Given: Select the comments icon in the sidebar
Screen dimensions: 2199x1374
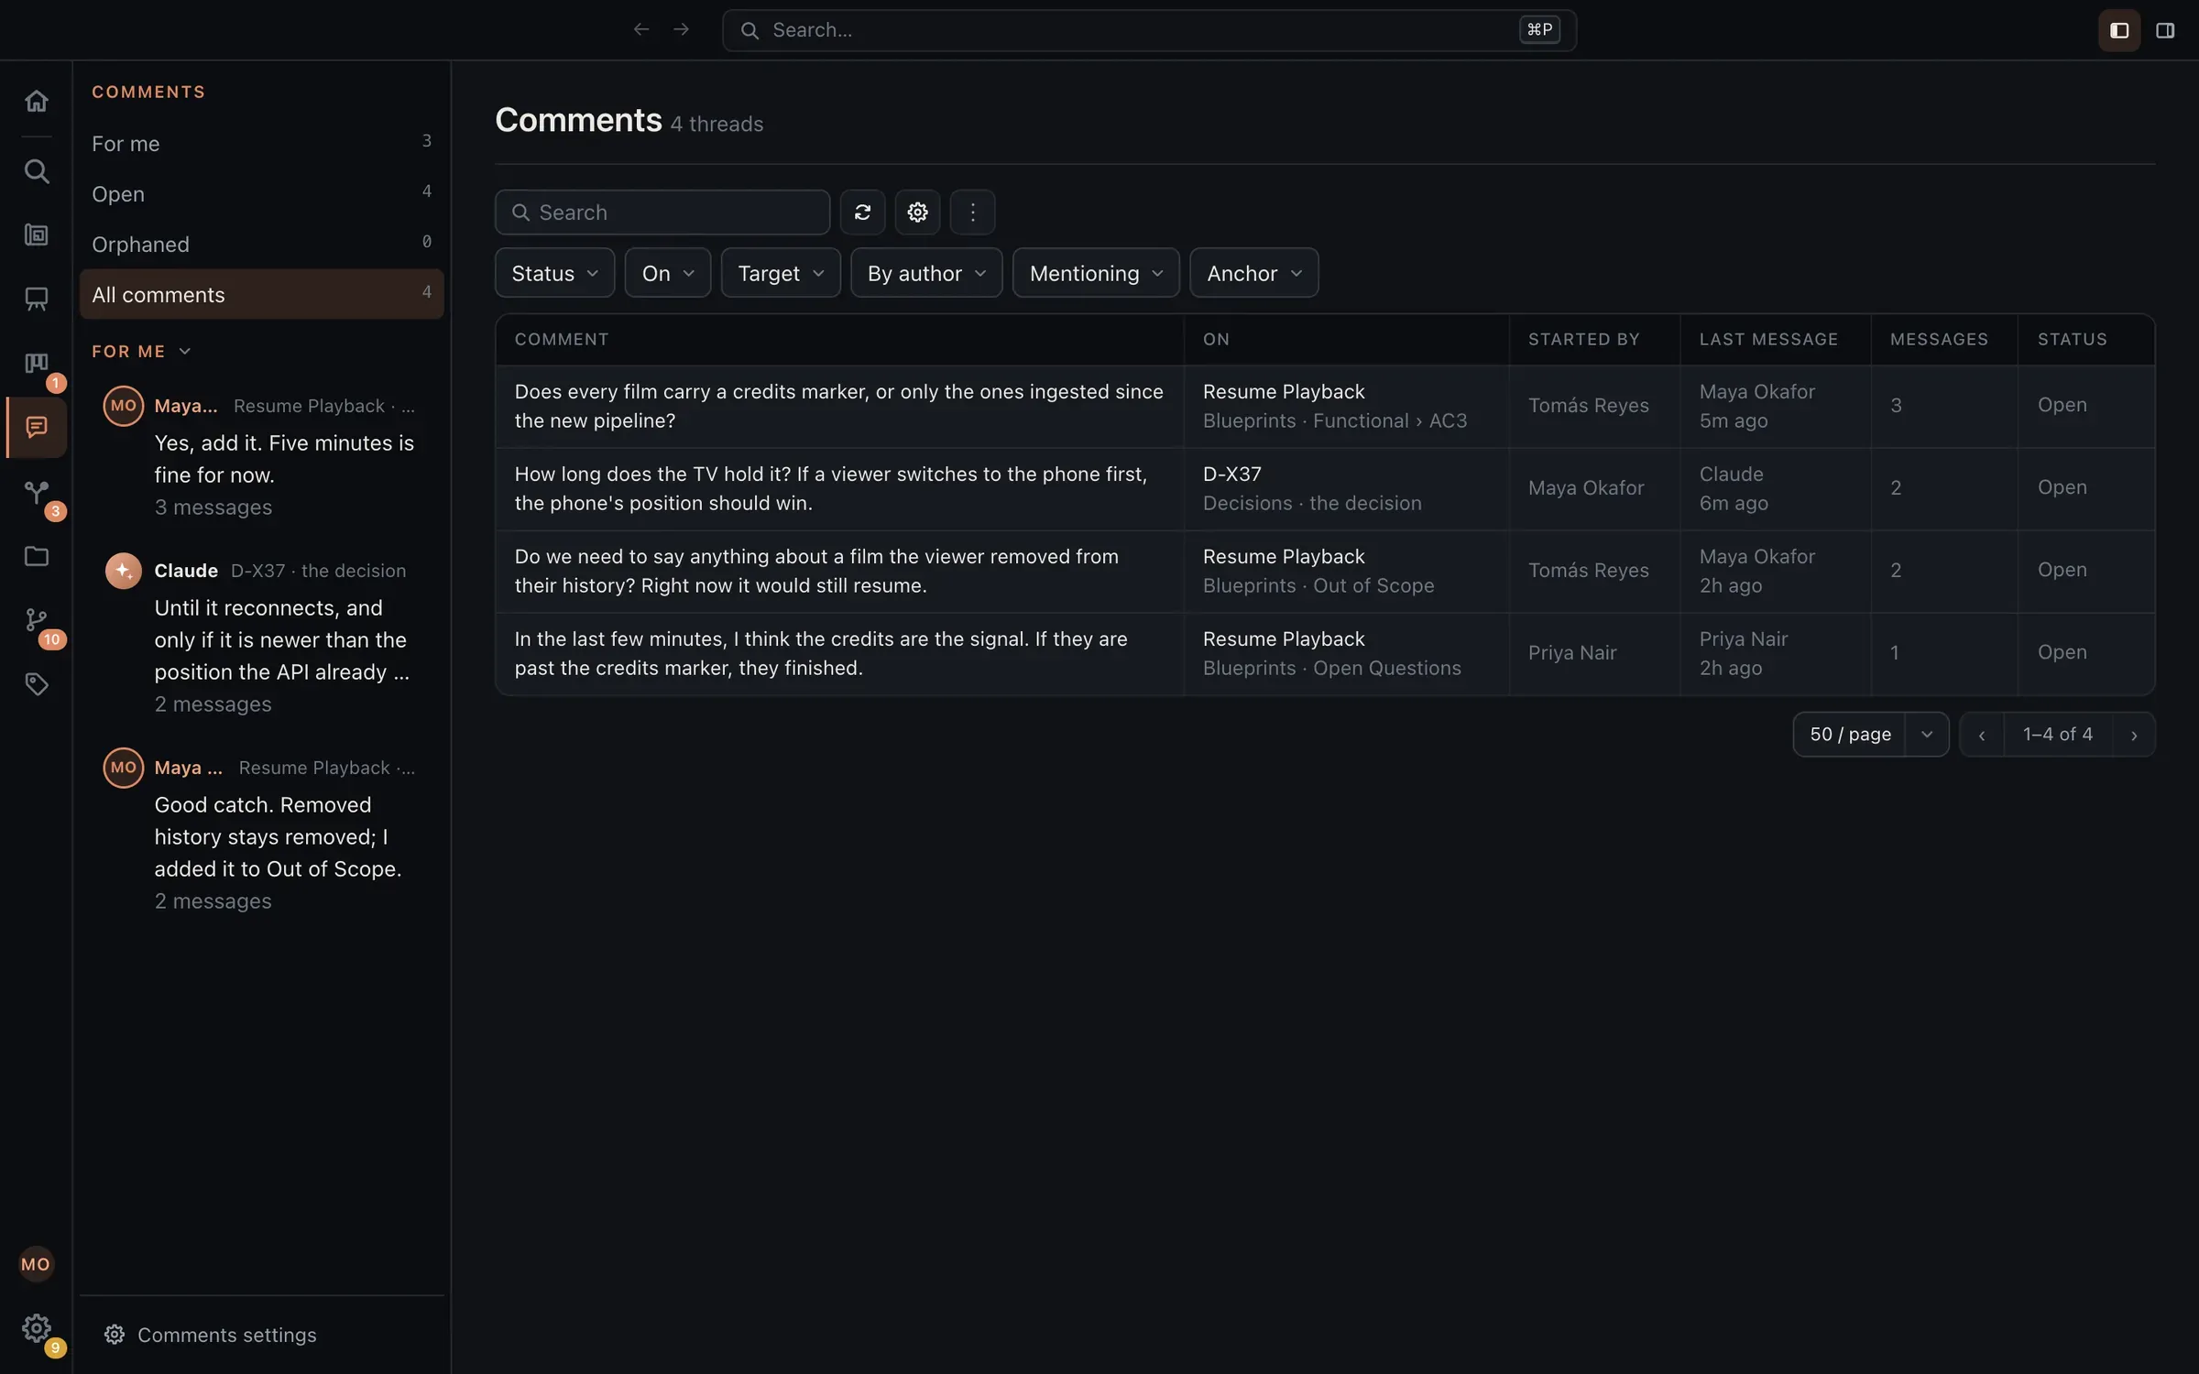Looking at the screenshot, I should click(x=36, y=428).
